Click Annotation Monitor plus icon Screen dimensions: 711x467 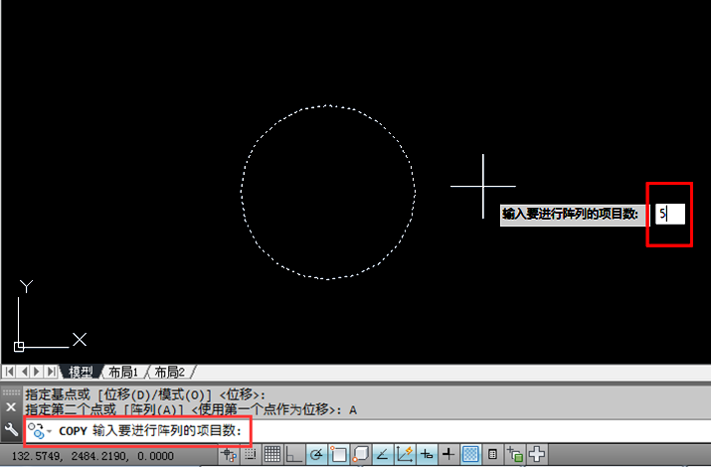click(x=537, y=454)
